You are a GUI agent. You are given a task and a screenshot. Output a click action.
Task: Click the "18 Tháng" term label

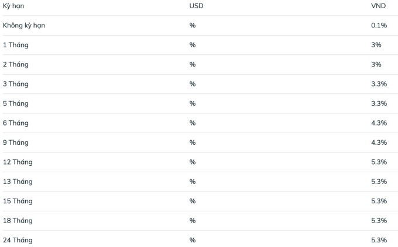[x=18, y=221]
